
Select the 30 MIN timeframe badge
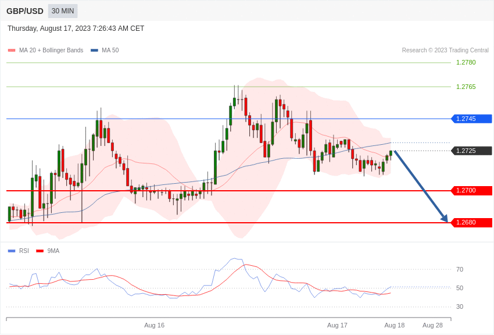tap(63, 11)
